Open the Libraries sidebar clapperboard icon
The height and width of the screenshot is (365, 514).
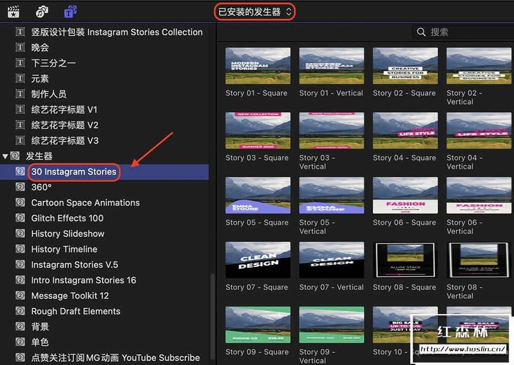click(14, 12)
